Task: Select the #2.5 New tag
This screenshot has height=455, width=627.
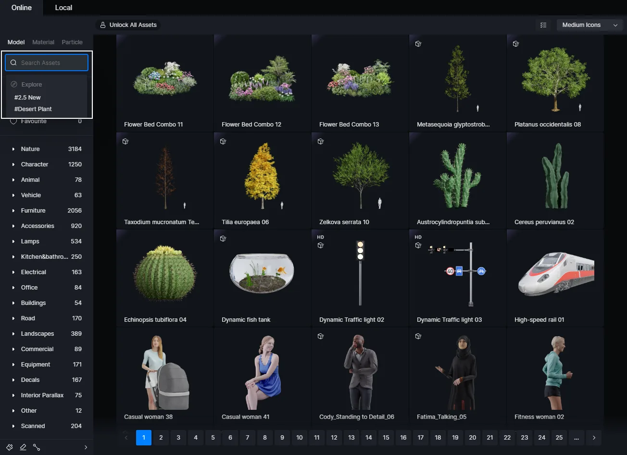Action: pyautogui.click(x=27, y=97)
